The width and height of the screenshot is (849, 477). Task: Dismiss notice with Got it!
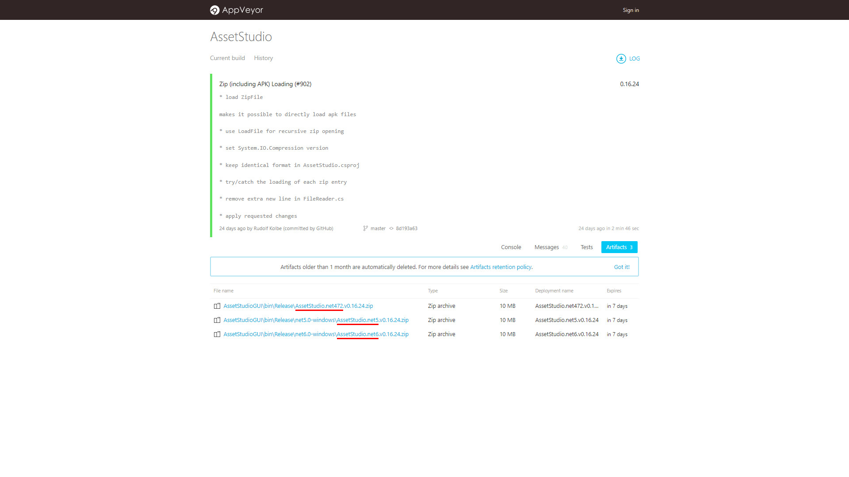[x=621, y=267]
